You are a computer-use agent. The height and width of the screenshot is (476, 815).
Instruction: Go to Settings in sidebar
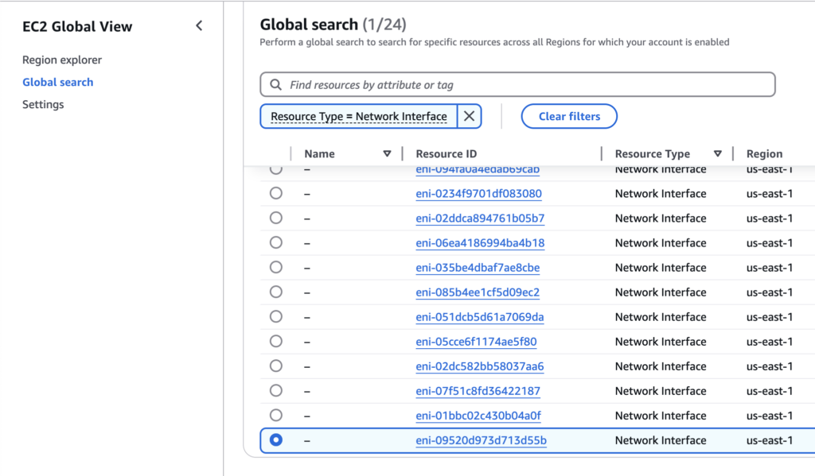click(43, 104)
